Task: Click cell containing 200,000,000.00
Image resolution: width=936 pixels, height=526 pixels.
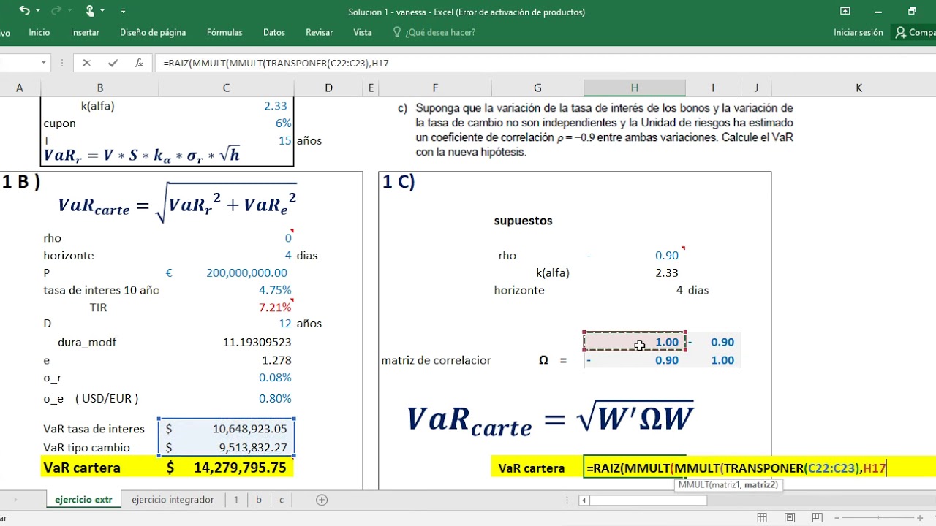Action: 226,272
